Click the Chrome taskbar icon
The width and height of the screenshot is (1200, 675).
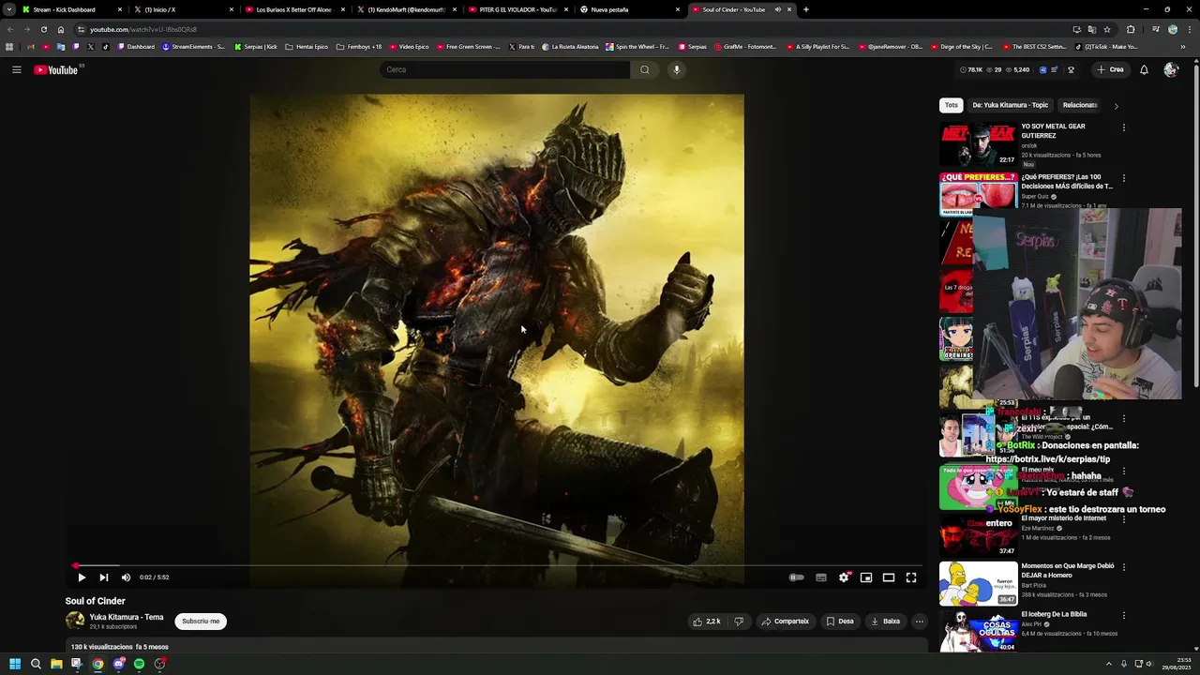pyautogui.click(x=97, y=664)
